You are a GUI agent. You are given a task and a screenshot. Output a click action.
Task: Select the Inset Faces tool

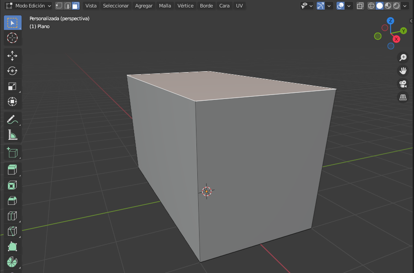(12, 185)
